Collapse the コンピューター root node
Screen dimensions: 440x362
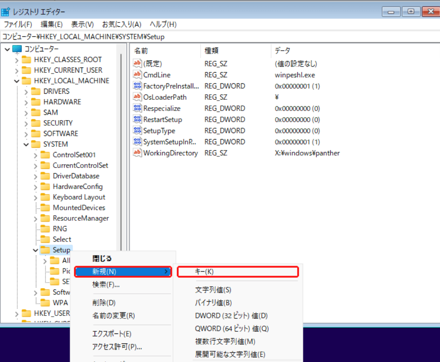tap(7, 50)
